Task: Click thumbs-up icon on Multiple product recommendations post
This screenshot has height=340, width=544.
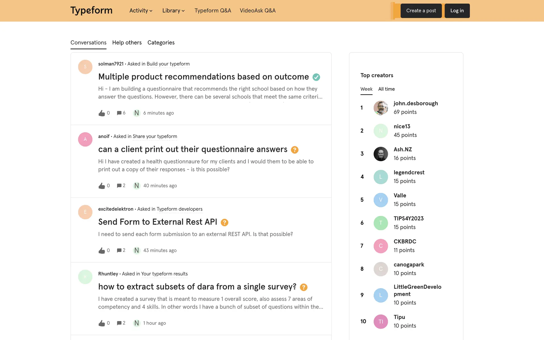Action: [102, 113]
